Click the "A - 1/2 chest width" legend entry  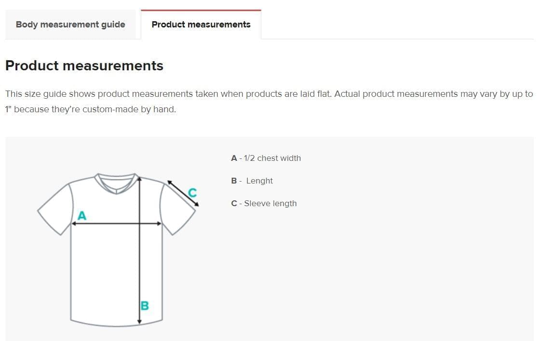[x=266, y=158]
